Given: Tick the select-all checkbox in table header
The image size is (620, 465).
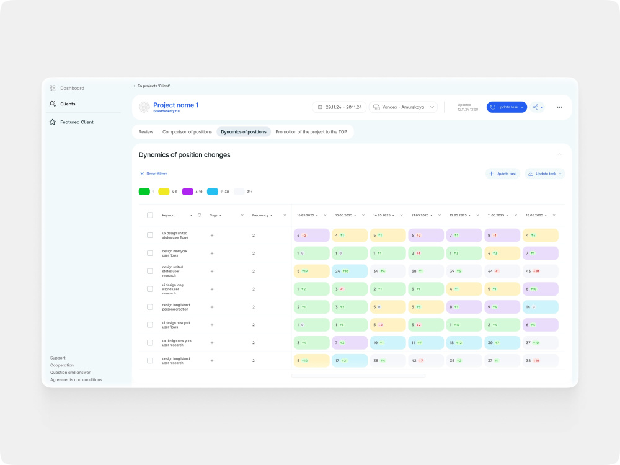Looking at the screenshot, I should pos(150,215).
